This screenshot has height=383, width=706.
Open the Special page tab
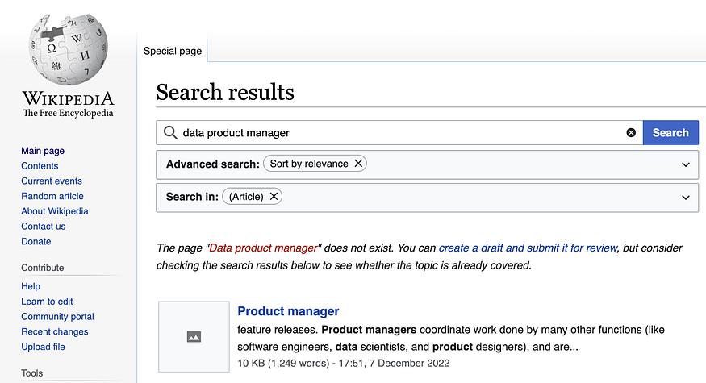coord(173,51)
